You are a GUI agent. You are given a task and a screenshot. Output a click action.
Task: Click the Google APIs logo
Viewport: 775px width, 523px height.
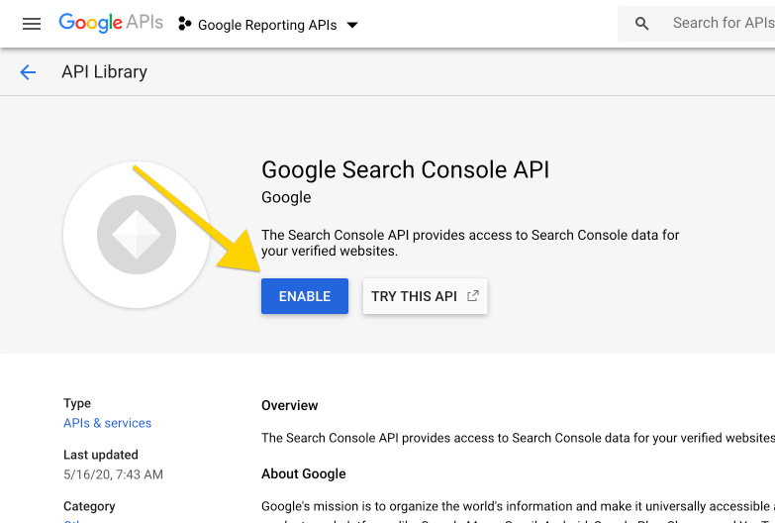[111, 23]
